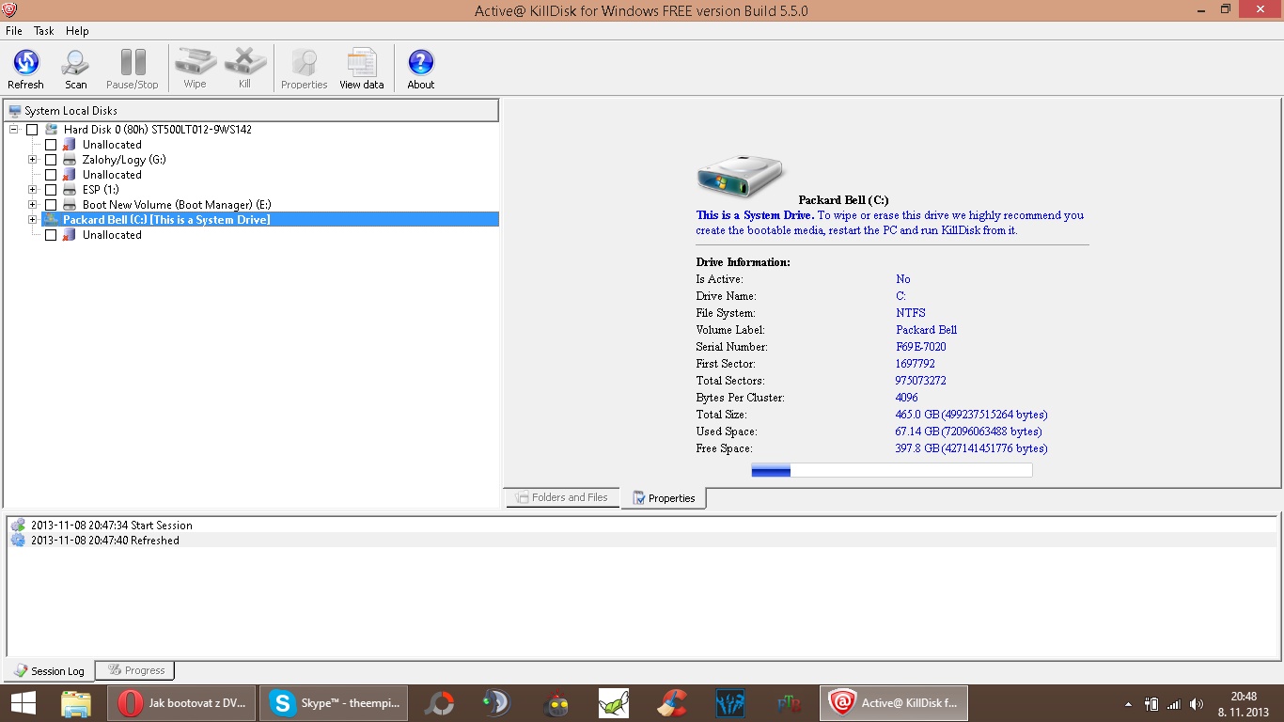This screenshot has width=1284, height=722.
Task: Expand the Boot New Volume (E:) node
Action: click(33, 205)
